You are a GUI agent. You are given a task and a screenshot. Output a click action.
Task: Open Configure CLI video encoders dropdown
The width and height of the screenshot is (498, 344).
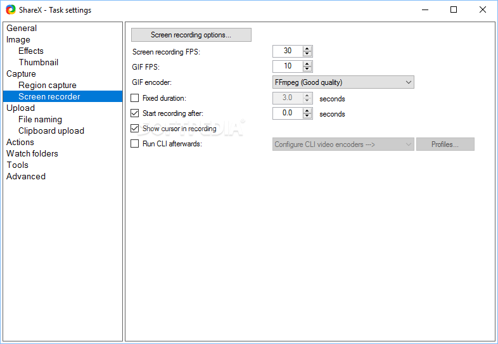(343, 144)
